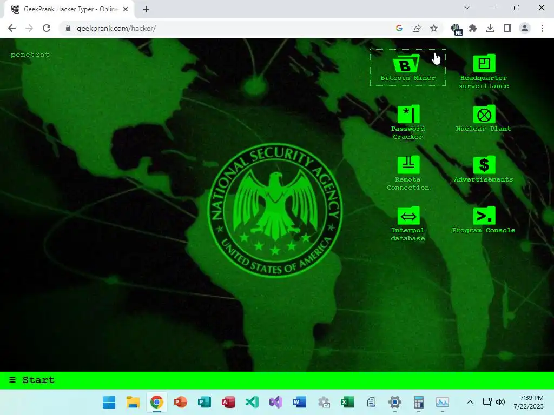Open the document scroll taskbar icon
The image size is (554, 415).
[x=371, y=402]
